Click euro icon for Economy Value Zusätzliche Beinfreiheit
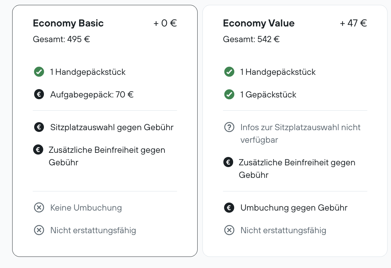 tap(228, 162)
